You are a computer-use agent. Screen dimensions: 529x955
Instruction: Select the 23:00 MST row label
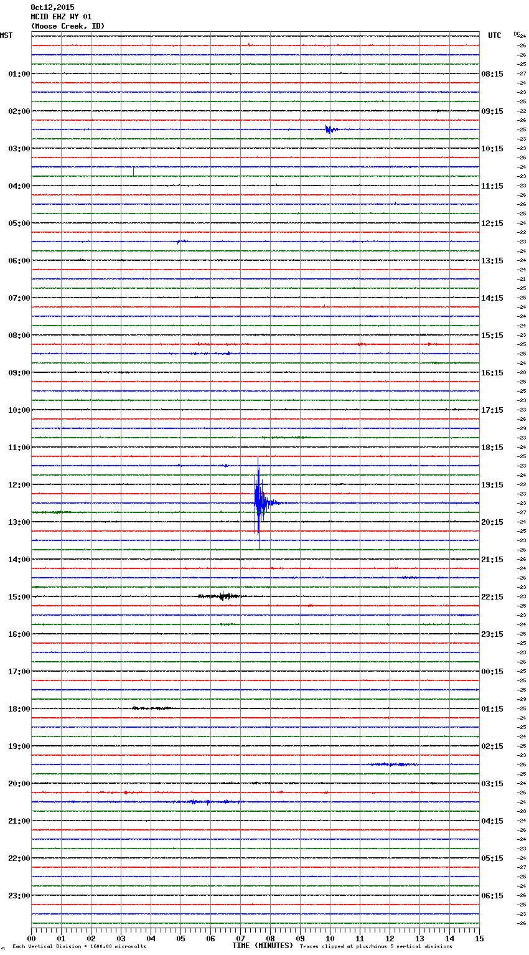(19, 895)
